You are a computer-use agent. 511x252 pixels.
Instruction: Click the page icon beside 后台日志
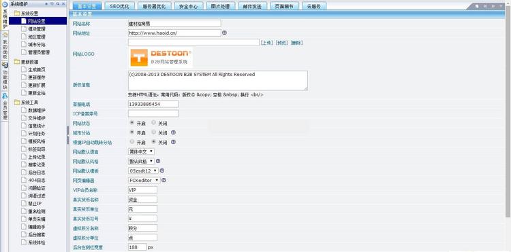pyautogui.click(x=23, y=172)
